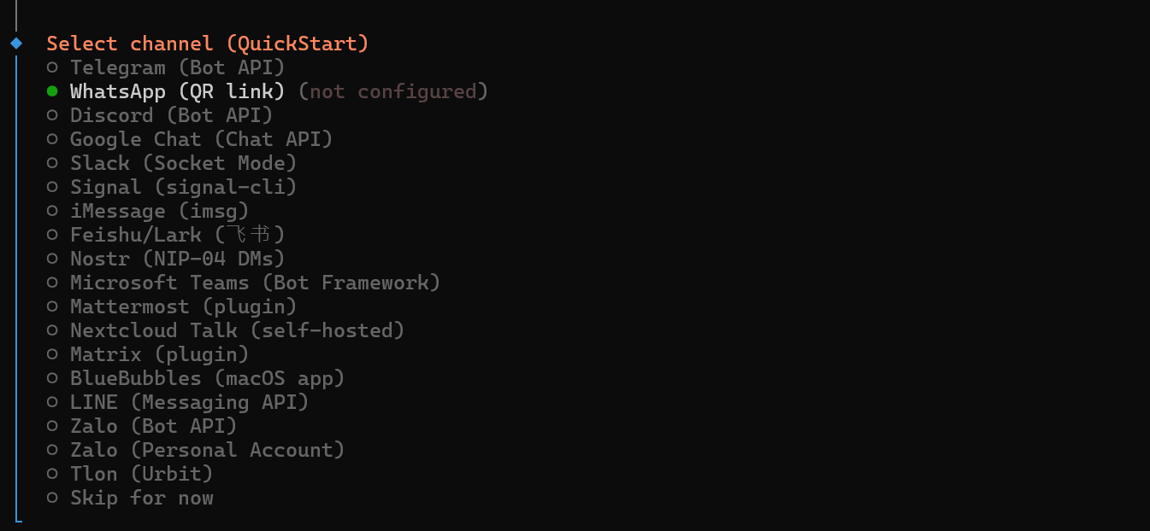Choose LINE (Messaging API) channel
Image resolution: width=1150 pixels, height=531 pixels.
[x=189, y=402]
